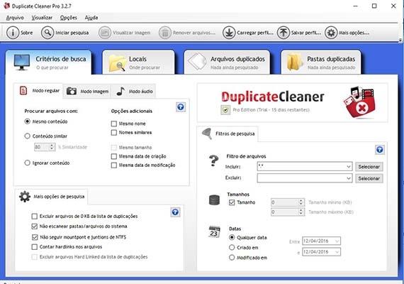Click the Salvar perfil upload icon

[284, 33]
